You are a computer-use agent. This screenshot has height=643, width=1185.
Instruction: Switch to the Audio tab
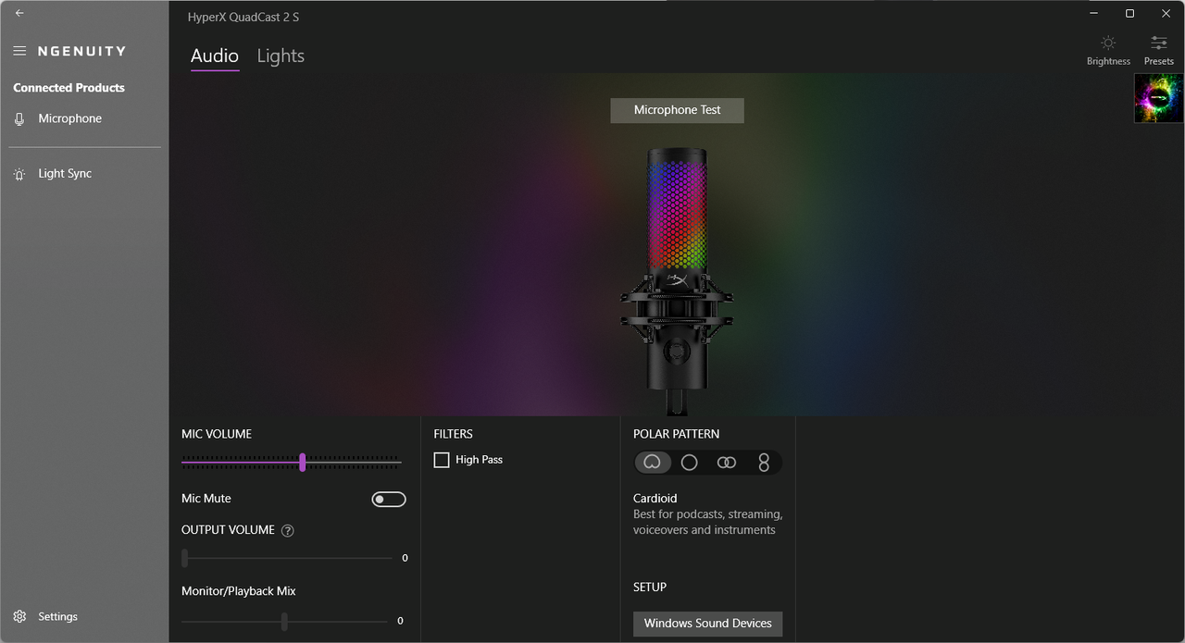pyautogui.click(x=215, y=56)
